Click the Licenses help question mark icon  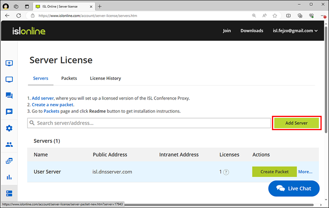point(226,172)
